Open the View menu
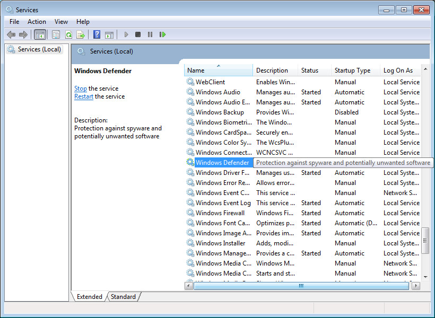 point(61,22)
